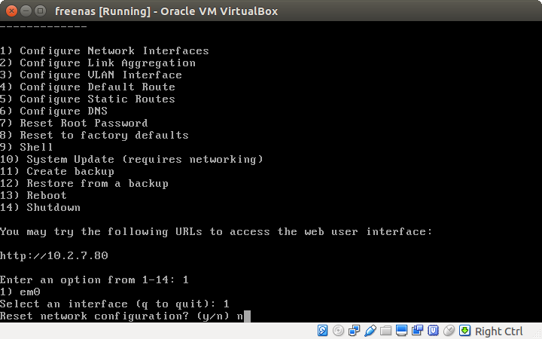Screen dimensions: 542x339
Task: Click the CPU virtualization features icon
Action: 433,331
